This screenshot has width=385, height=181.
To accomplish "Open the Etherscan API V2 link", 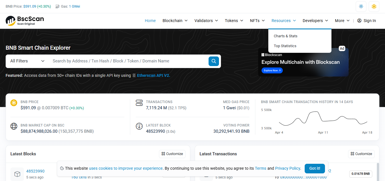I will coord(153,75).
